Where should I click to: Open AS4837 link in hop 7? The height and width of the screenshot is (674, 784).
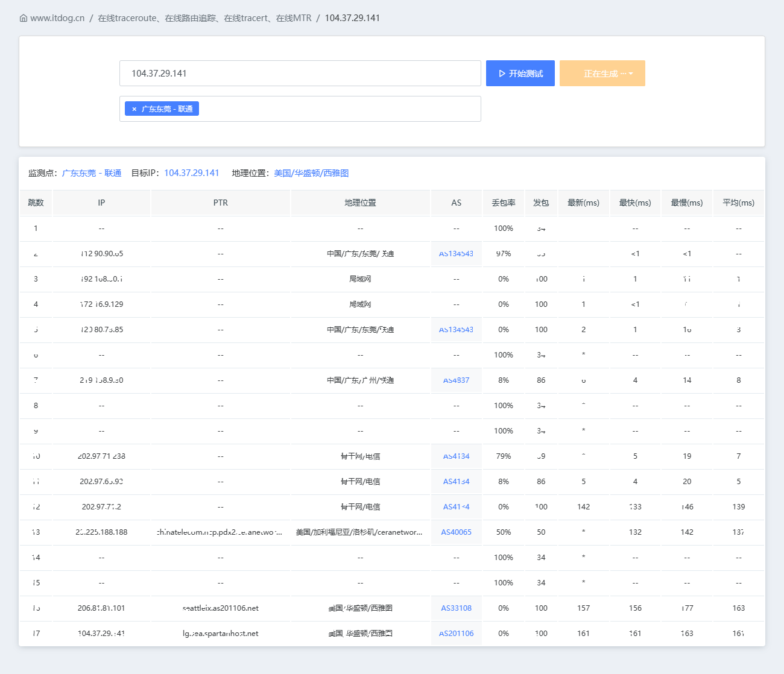pyautogui.click(x=457, y=380)
